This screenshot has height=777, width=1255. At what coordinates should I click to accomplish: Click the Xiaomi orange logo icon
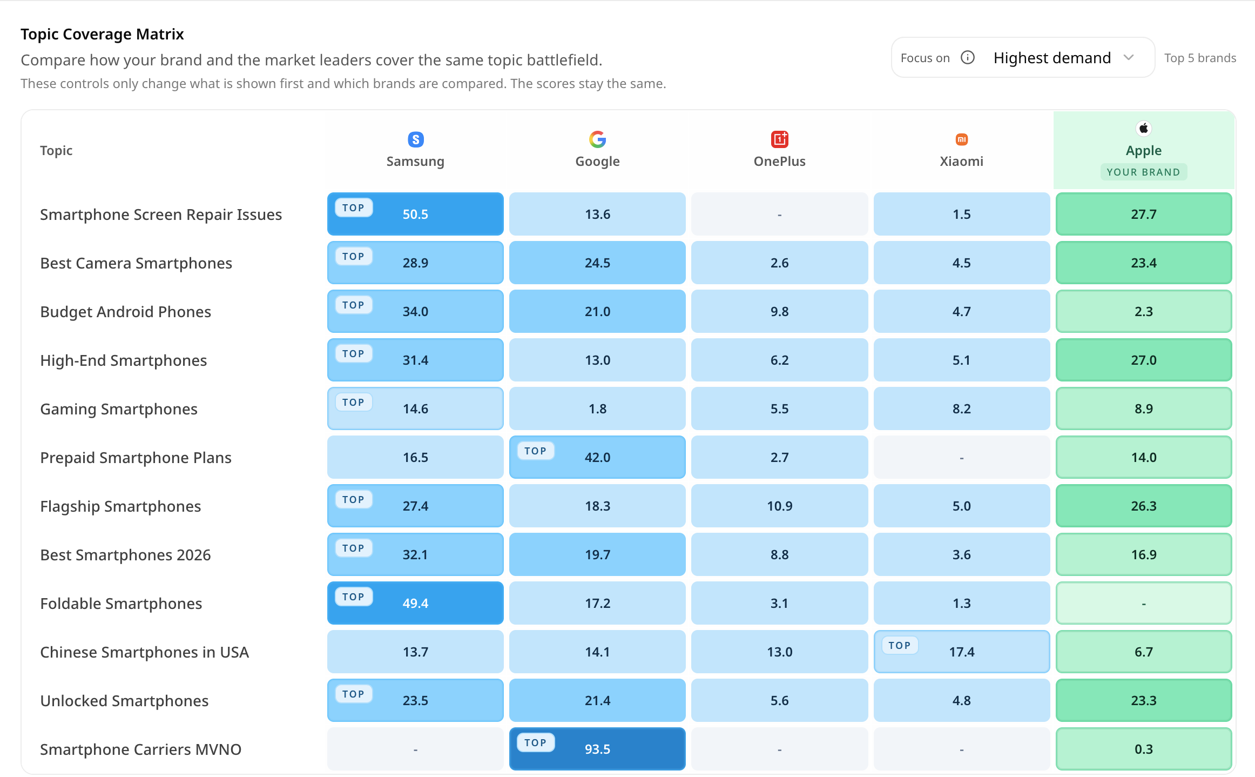click(961, 139)
